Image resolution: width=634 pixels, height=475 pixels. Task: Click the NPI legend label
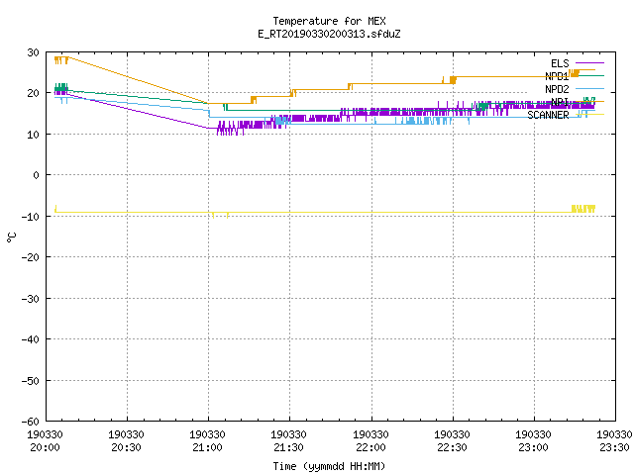click(560, 102)
